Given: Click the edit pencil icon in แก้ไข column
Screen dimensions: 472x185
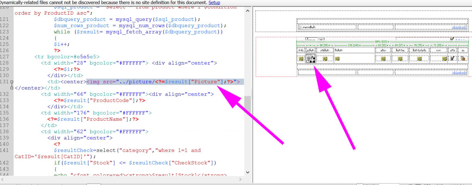Looking at the screenshot, I should click(452, 58).
